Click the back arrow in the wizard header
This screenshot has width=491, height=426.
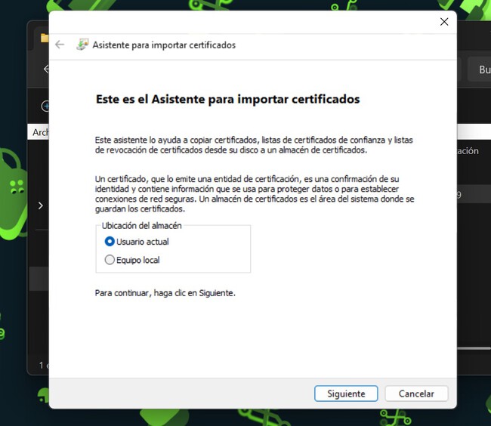coord(60,45)
